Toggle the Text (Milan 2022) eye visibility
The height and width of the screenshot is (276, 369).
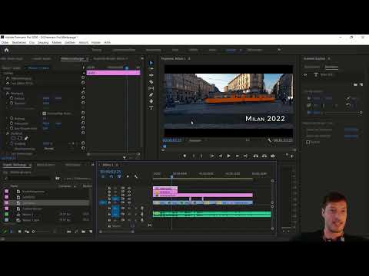[8, 84]
